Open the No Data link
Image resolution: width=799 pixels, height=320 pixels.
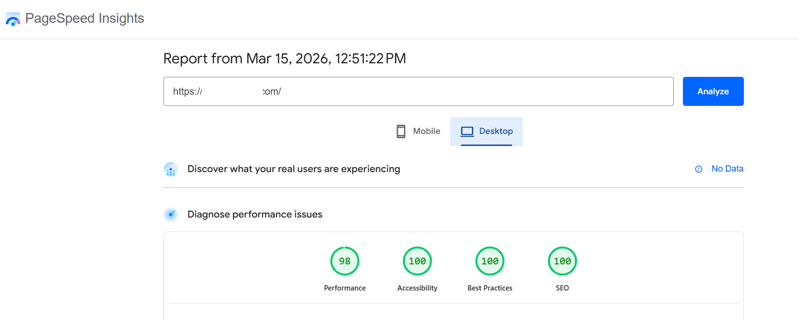727,169
